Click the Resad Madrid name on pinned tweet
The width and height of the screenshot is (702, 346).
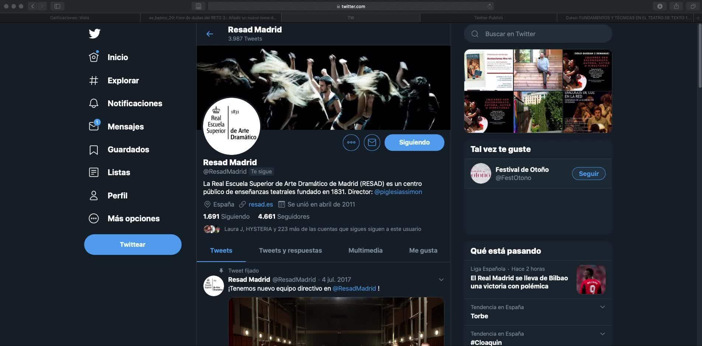[x=249, y=280]
